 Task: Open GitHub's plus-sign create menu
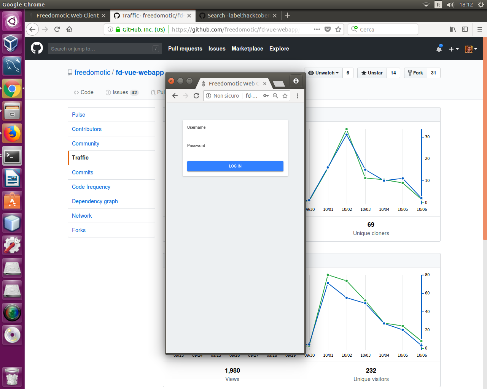tap(454, 49)
